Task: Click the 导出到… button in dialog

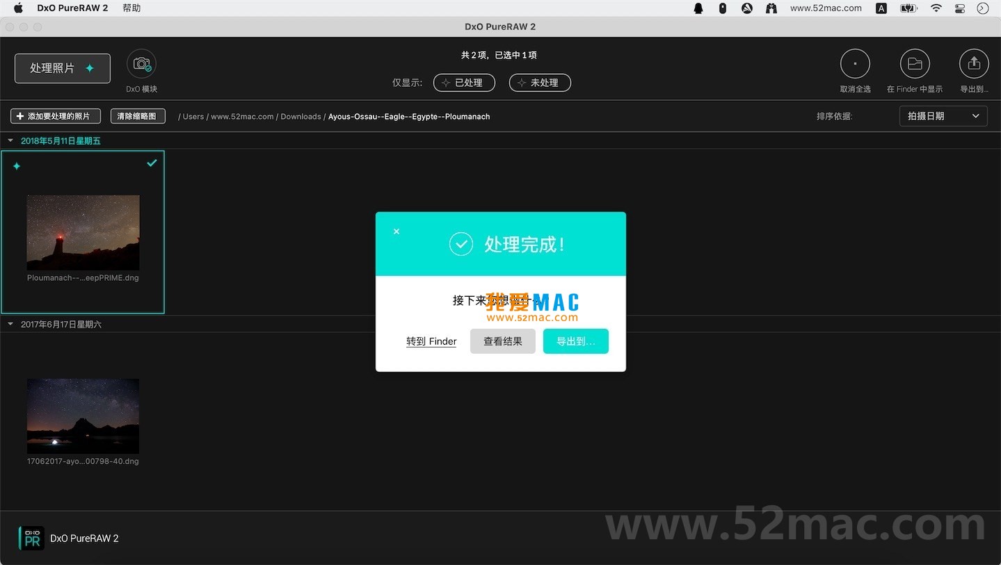Action: tap(576, 341)
